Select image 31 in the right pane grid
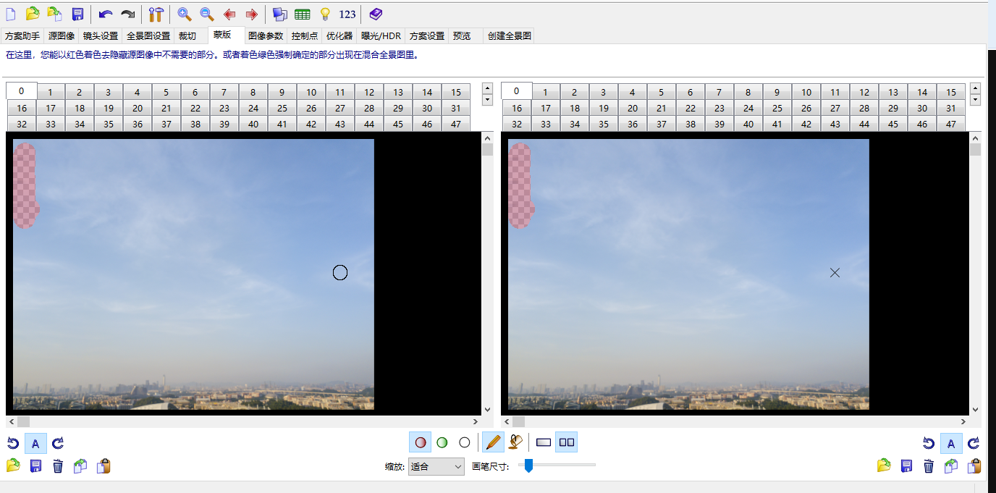 pos(951,108)
